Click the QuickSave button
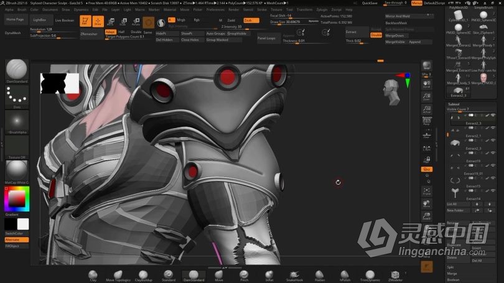This screenshot has width=504, height=283. tap(370, 3)
